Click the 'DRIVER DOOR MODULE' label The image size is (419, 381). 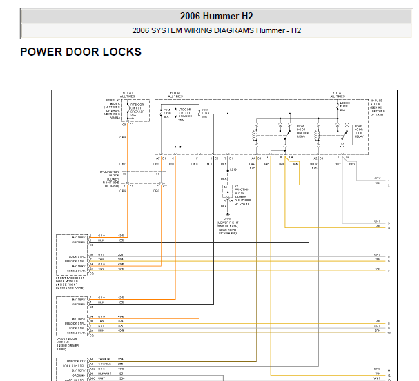(x=68, y=344)
